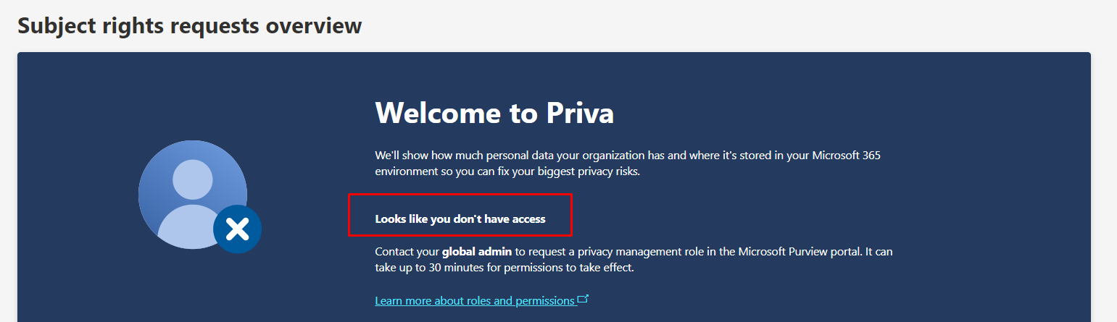This screenshot has width=1117, height=322.
Task: Click the word permissions in the roles link
Action: [544, 300]
